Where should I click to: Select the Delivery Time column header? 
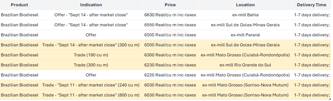312,5
